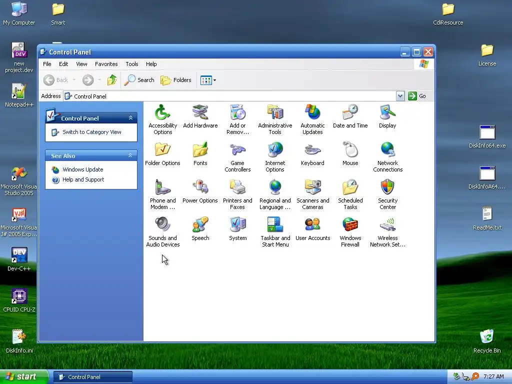The height and width of the screenshot is (384, 512).
Task: Open the Help menu
Action: 151,64
